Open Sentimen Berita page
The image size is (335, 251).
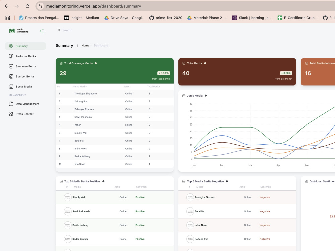(25, 66)
